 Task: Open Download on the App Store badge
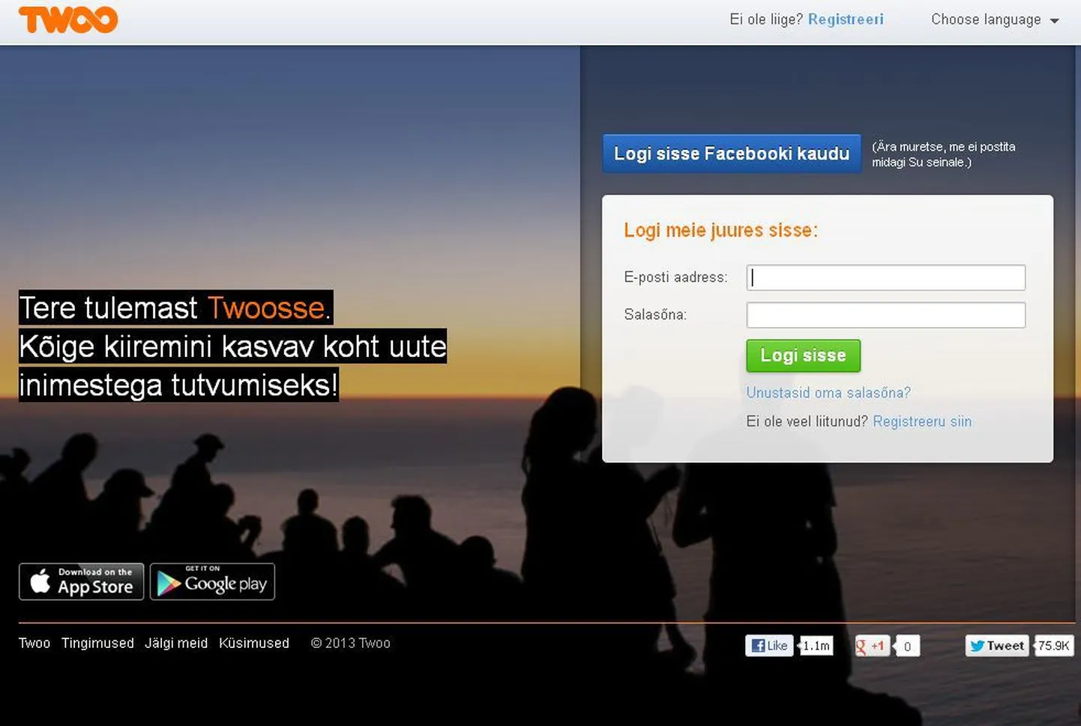pyautogui.click(x=81, y=582)
